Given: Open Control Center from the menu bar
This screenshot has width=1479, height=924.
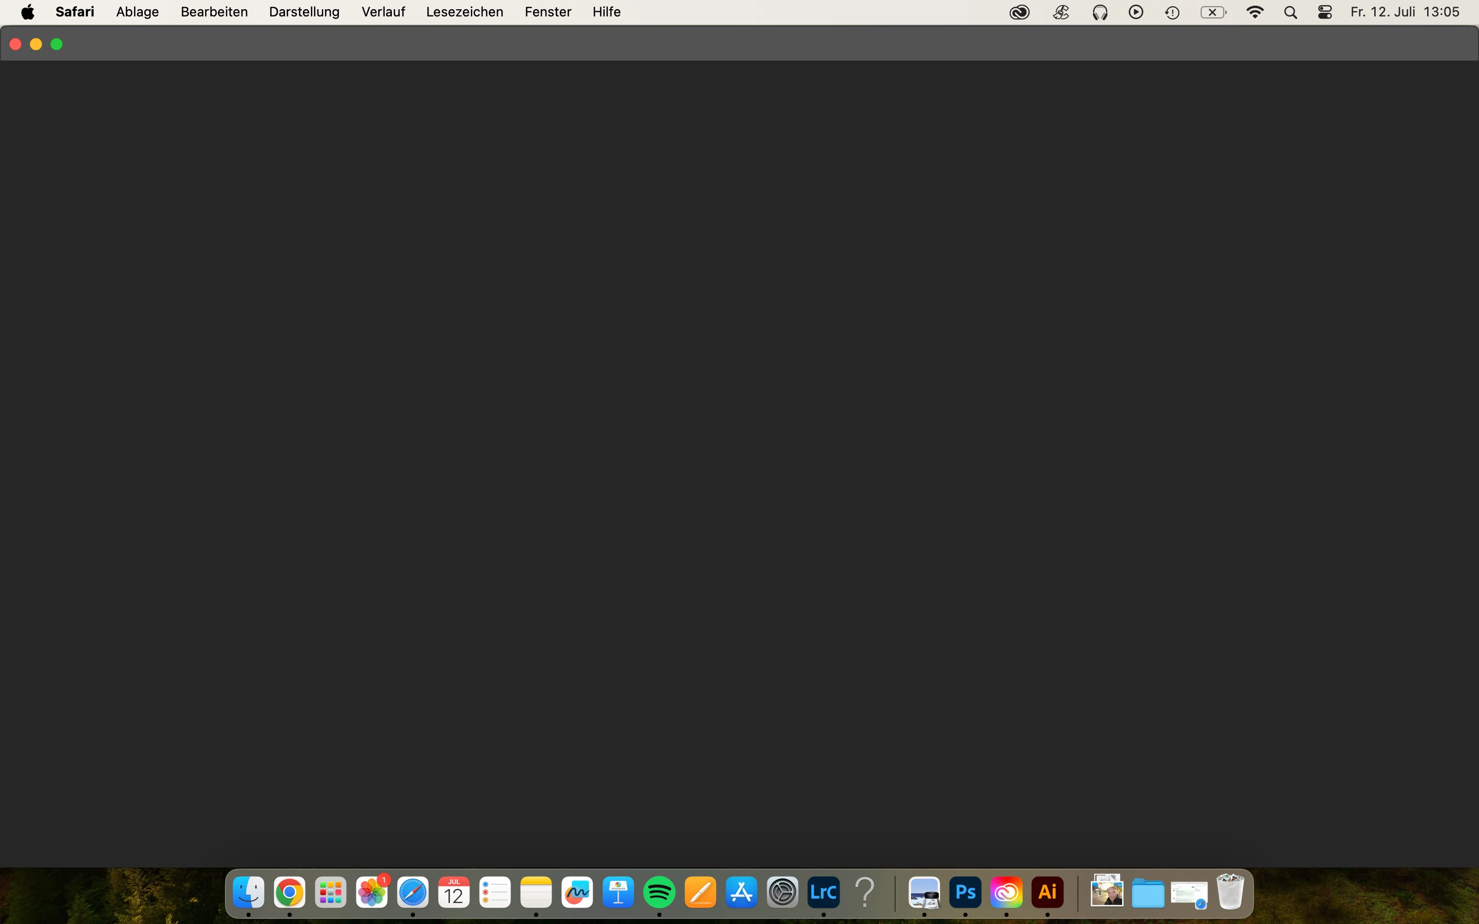Looking at the screenshot, I should point(1325,12).
